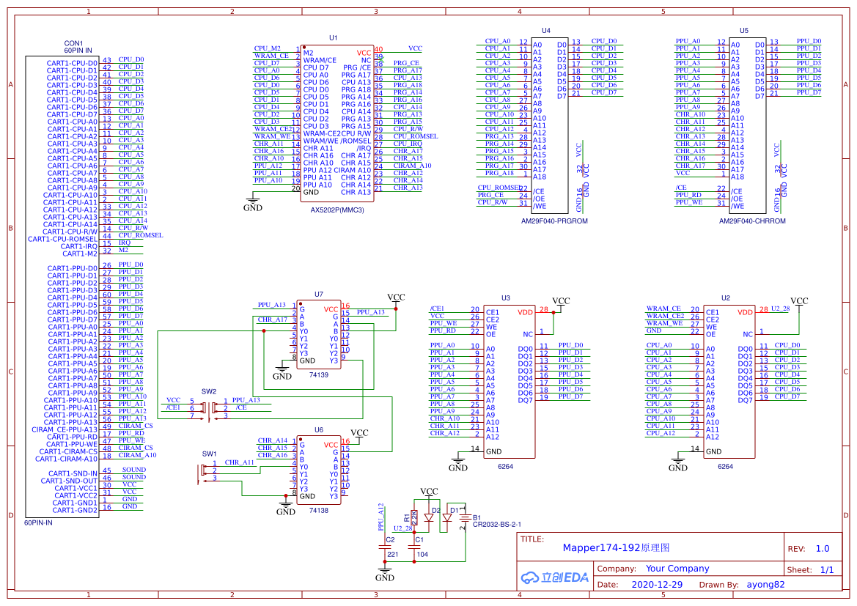
Task: Select the SW1 switch symbol
Action: point(202,472)
